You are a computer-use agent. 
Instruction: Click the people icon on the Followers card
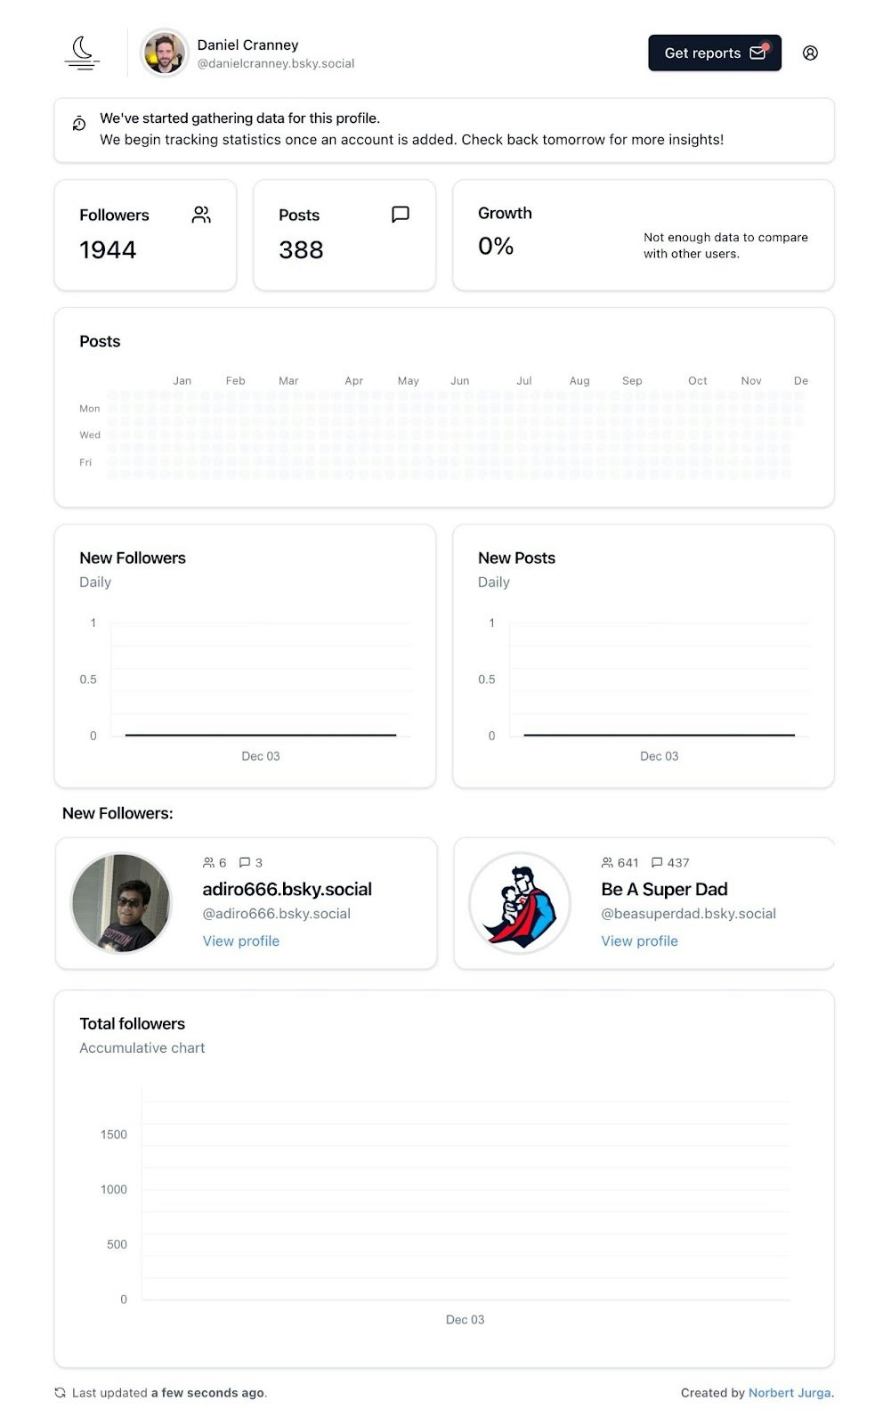201,214
